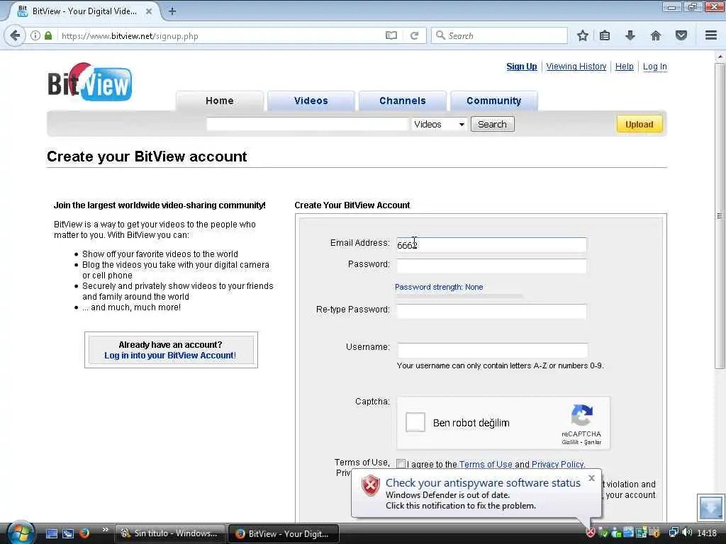This screenshot has width=726, height=544.
Task: Close the BitView browser tab
Action: 149,11
